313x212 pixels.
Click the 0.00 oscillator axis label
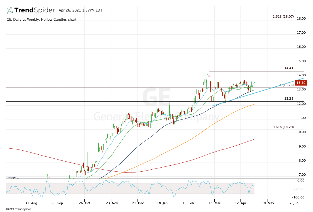(301, 180)
